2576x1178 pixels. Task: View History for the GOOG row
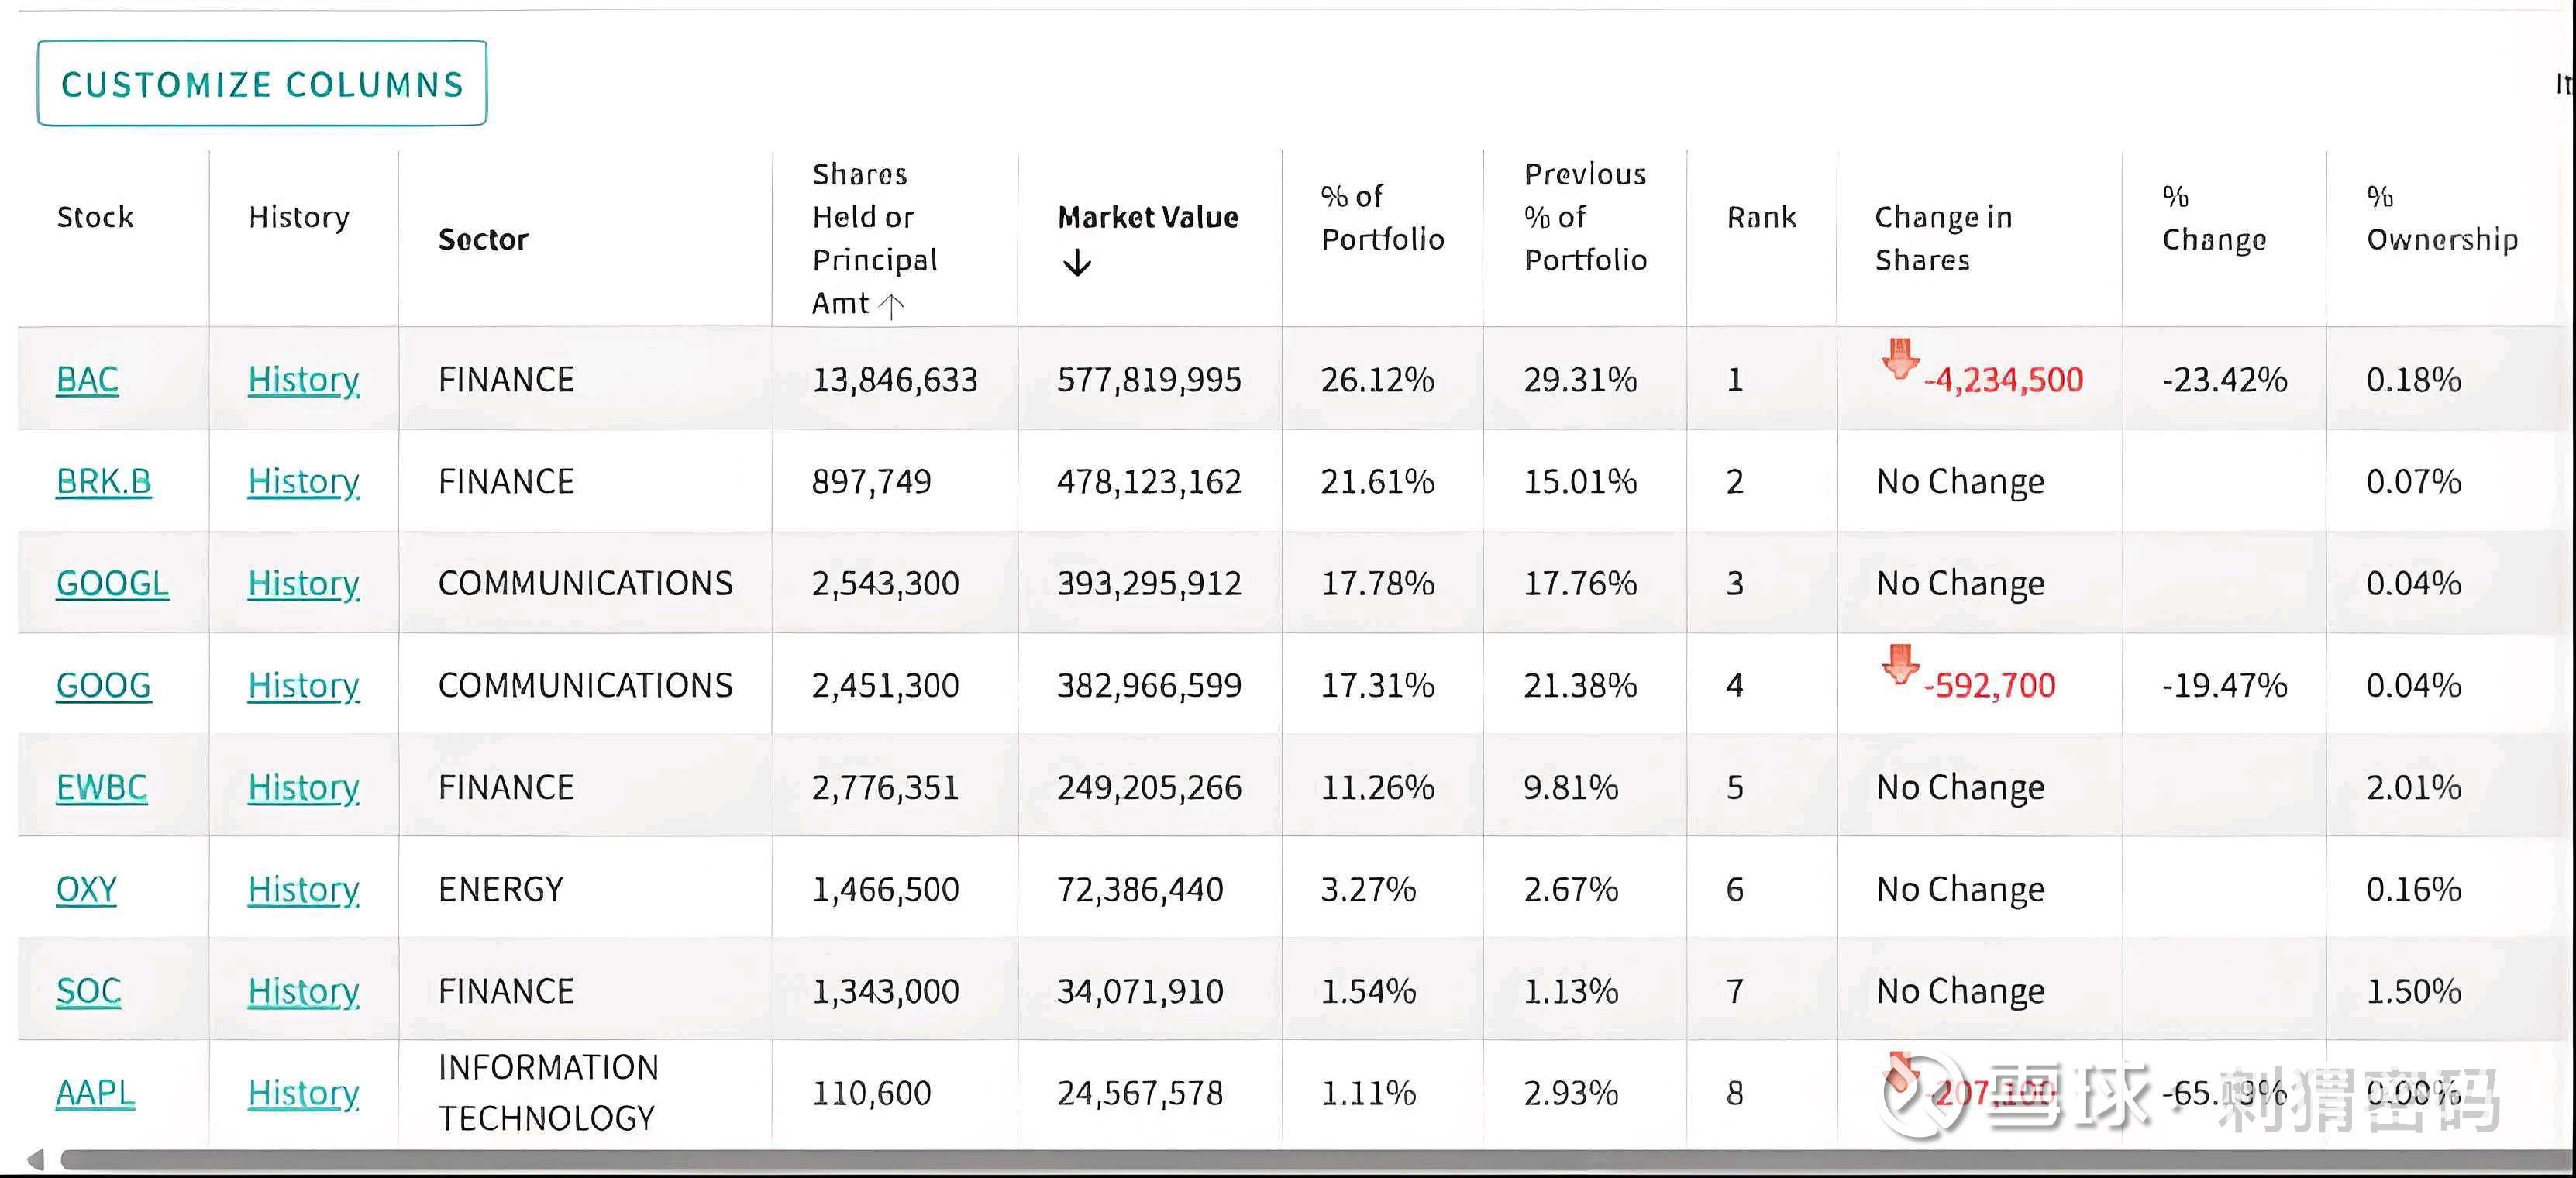pos(303,686)
